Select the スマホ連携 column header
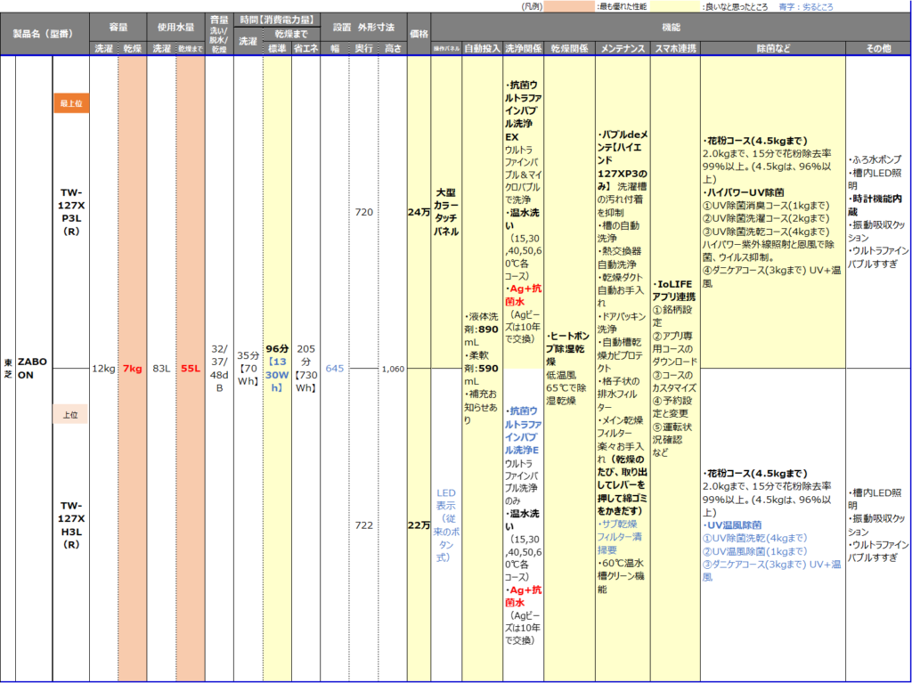This screenshot has width=912, height=683. tap(675, 48)
